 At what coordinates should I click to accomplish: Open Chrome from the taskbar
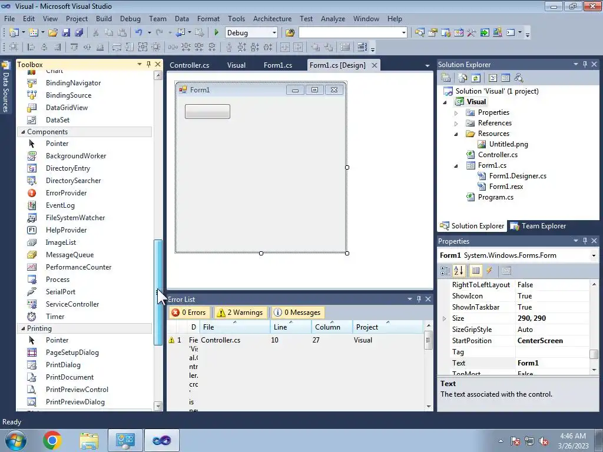click(x=52, y=440)
